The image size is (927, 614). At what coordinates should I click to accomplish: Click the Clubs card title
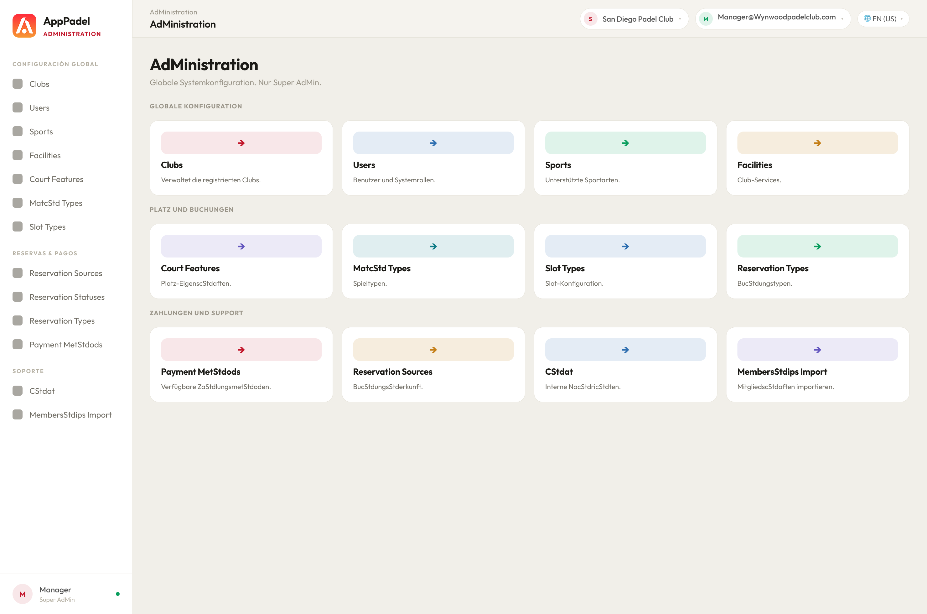click(x=172, y=165)
